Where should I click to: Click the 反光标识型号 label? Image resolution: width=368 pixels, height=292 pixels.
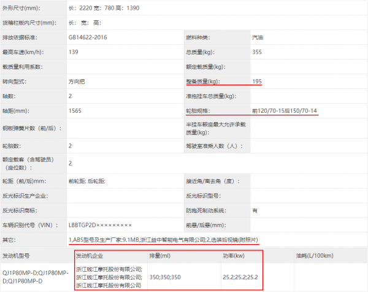click(x=203, y=196)
